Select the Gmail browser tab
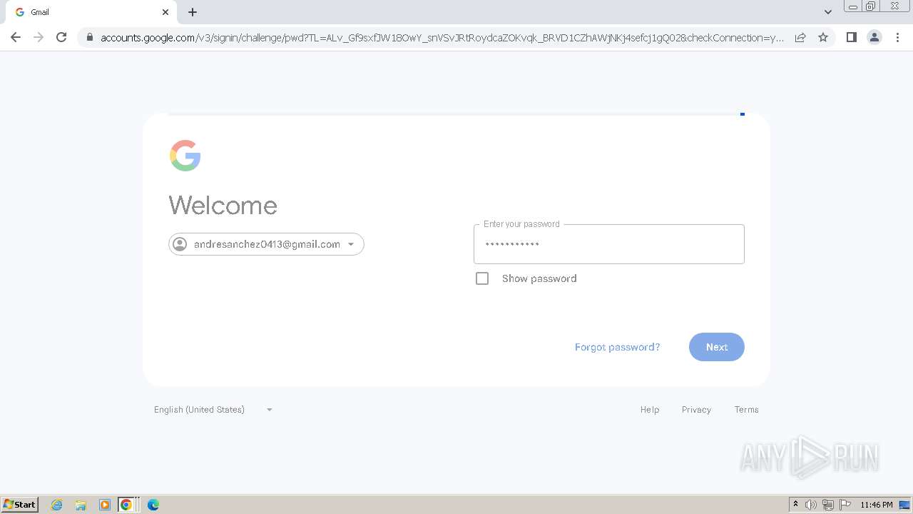Screen dimensions: 913x514 click(91, 12)
